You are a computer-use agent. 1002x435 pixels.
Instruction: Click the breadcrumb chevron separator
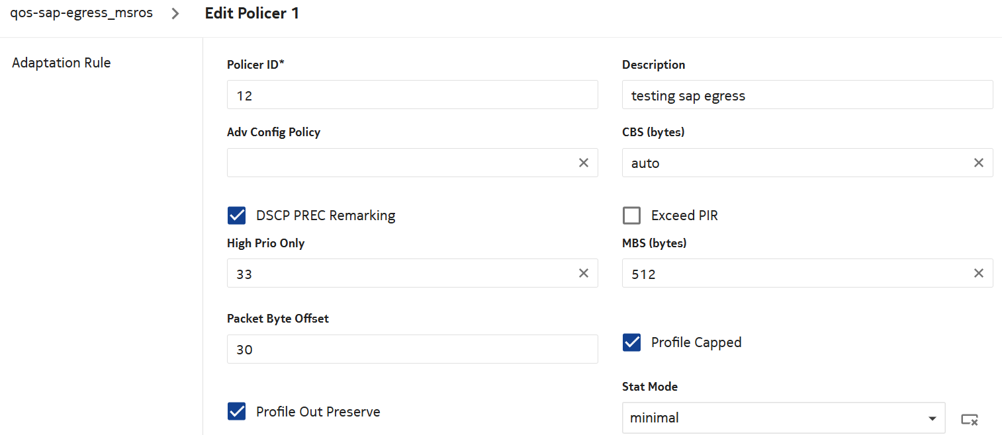[175, 14]
